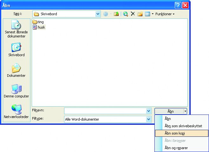Viewport: 209px width, 152px height.
Task: Go up one folder level icon
Action: coord(116,14)
